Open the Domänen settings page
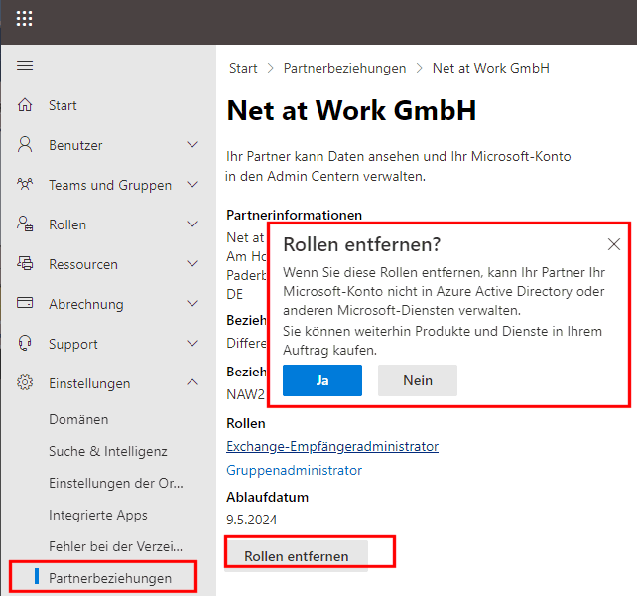637x596 pixels. [x=78, y=419]
